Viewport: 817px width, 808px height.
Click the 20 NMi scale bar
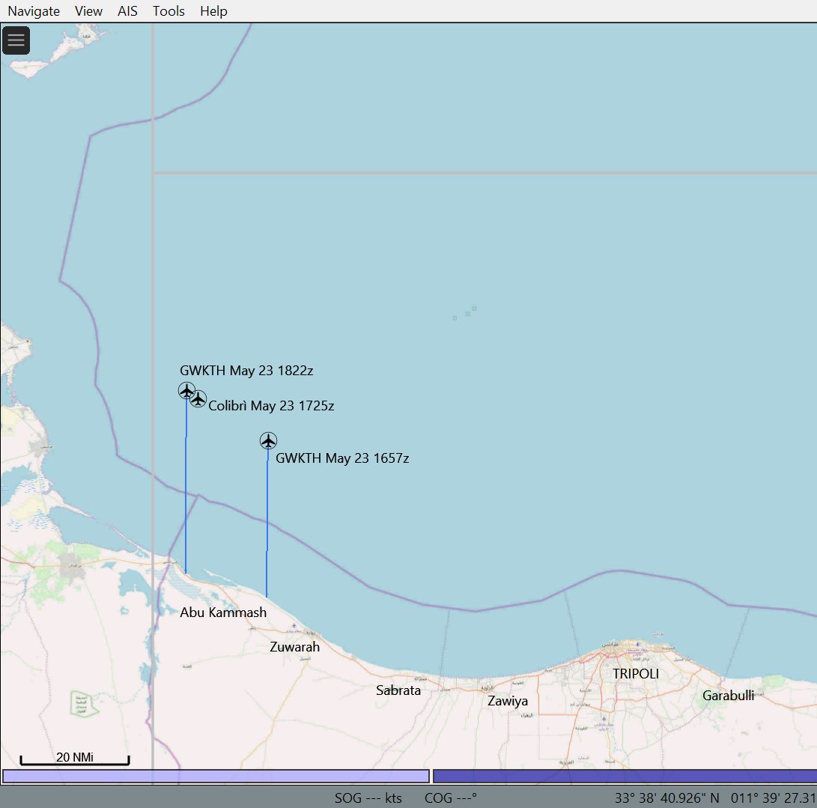tap(74, 759)
